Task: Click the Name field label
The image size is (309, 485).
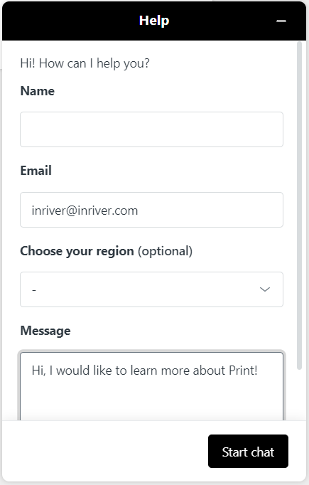Action: [x=38, y=91]
